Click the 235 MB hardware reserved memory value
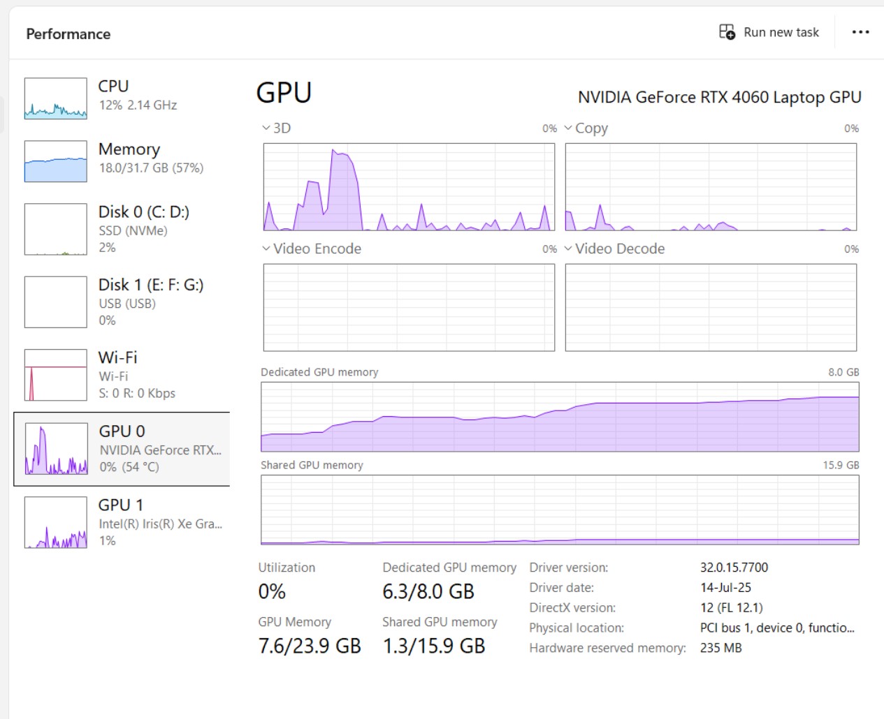Image resolution: width=884 pixels, height=719 pixels. coord(721,648)
